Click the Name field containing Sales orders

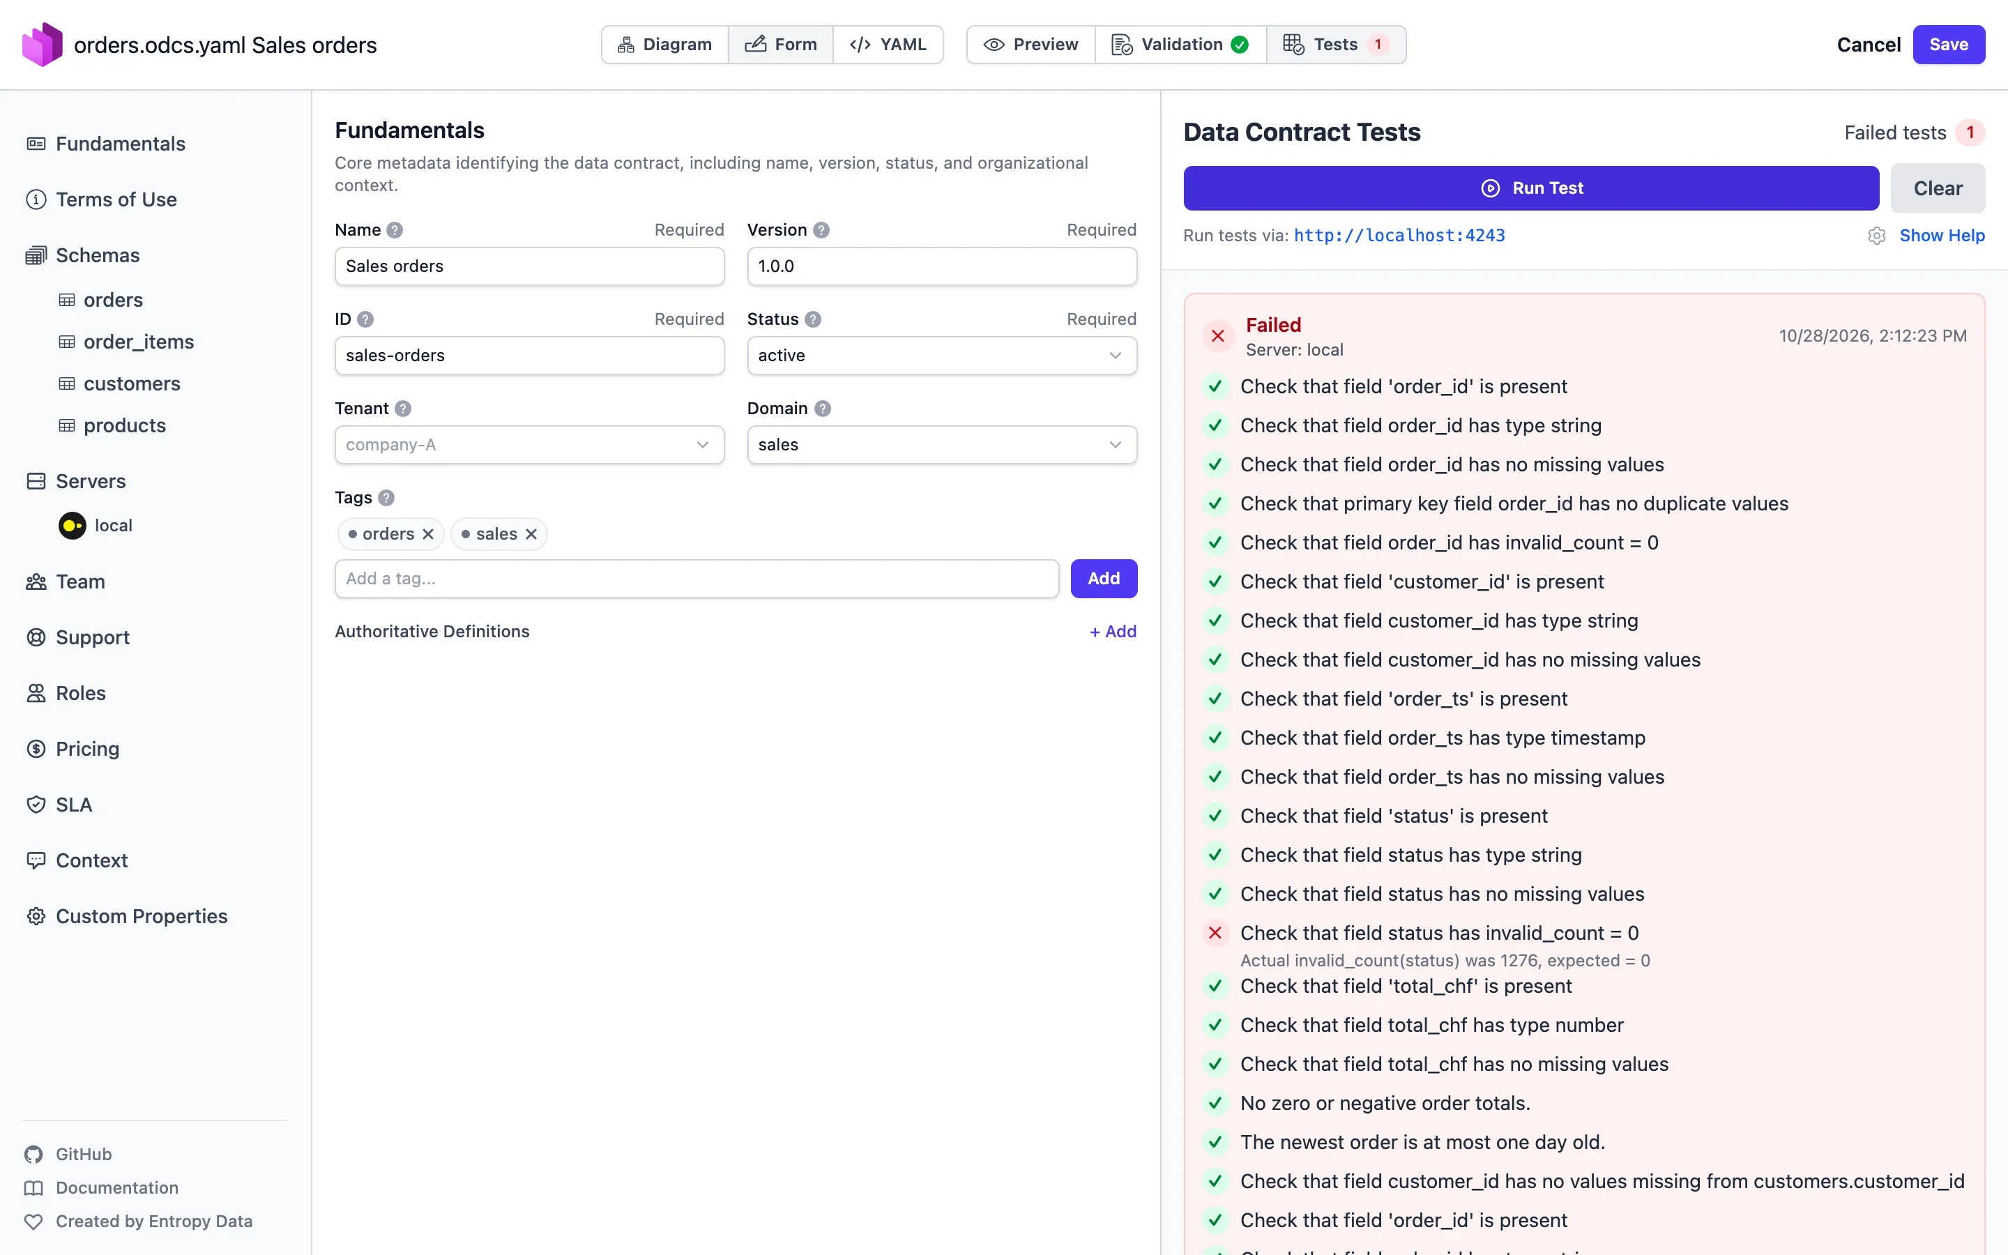coord(529,266)
